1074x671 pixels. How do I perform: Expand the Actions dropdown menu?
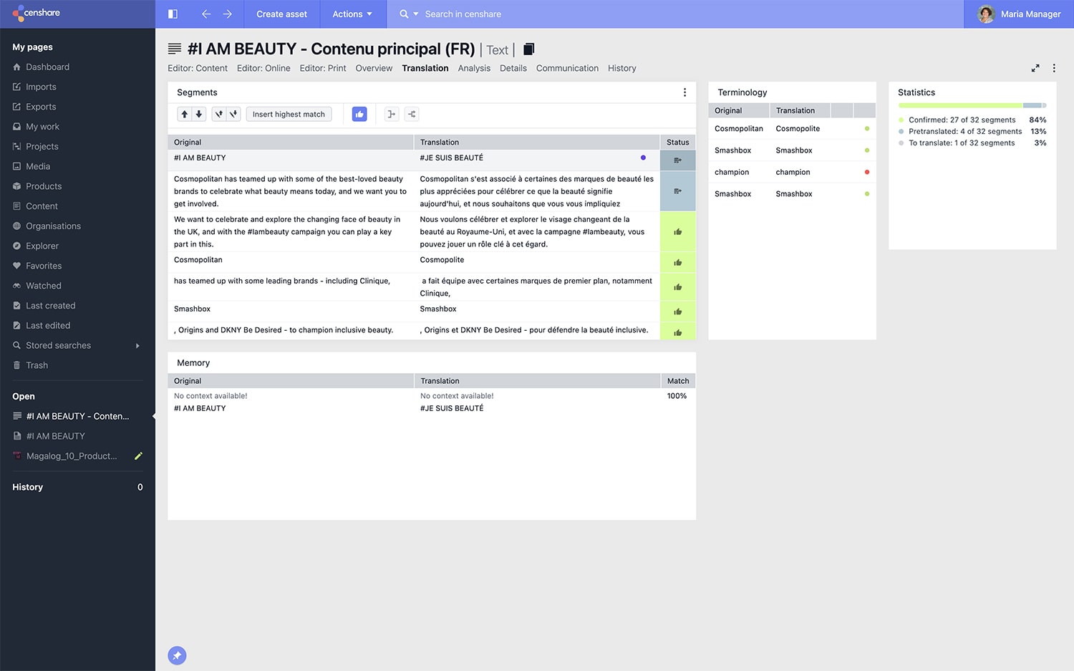352,14
